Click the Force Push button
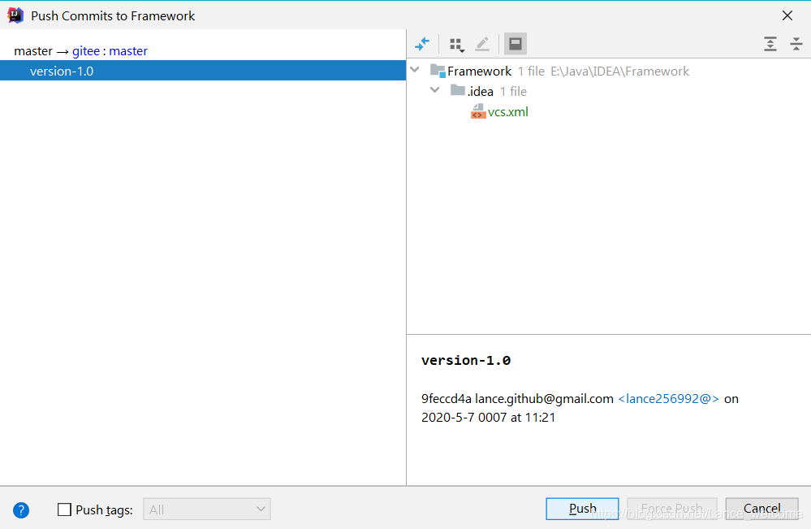 (x=672, y=509)
